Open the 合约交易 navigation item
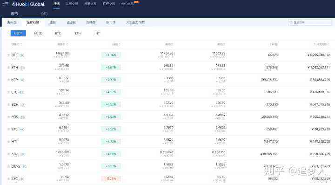Screen dimensions: 335x185 point(127,4)
